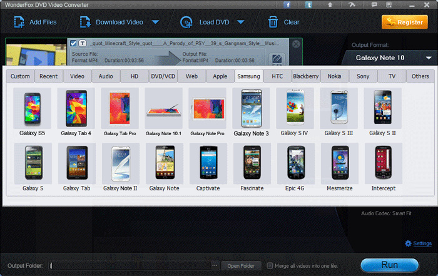Select the Intercept phone profile
This screenshot has height=276, width=438.
[383, 163]
